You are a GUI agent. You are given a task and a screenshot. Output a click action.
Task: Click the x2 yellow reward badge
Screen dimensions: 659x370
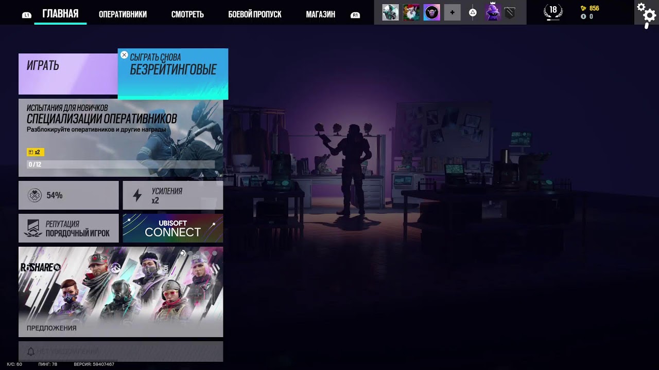click(36, 152)
